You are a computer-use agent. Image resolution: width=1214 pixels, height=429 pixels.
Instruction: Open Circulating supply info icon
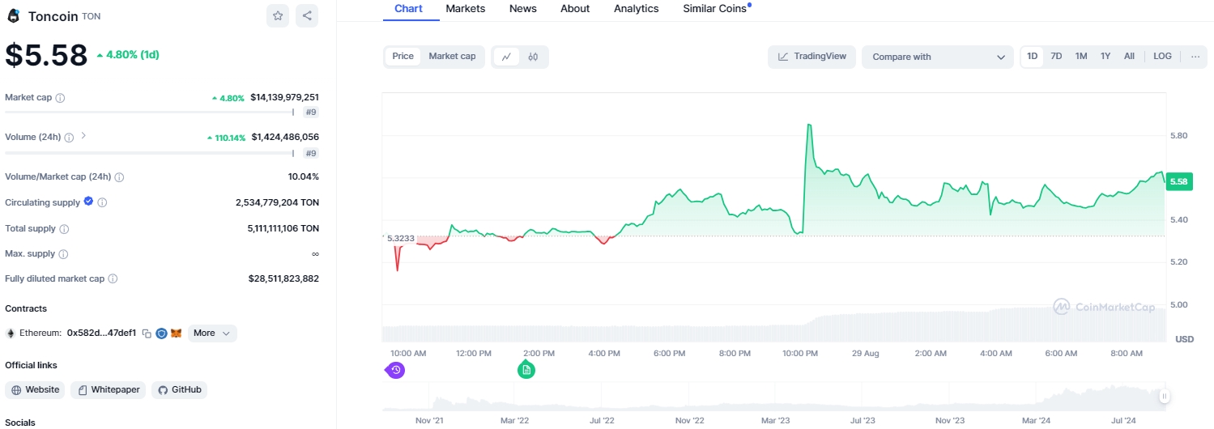[x=103, y=203]
